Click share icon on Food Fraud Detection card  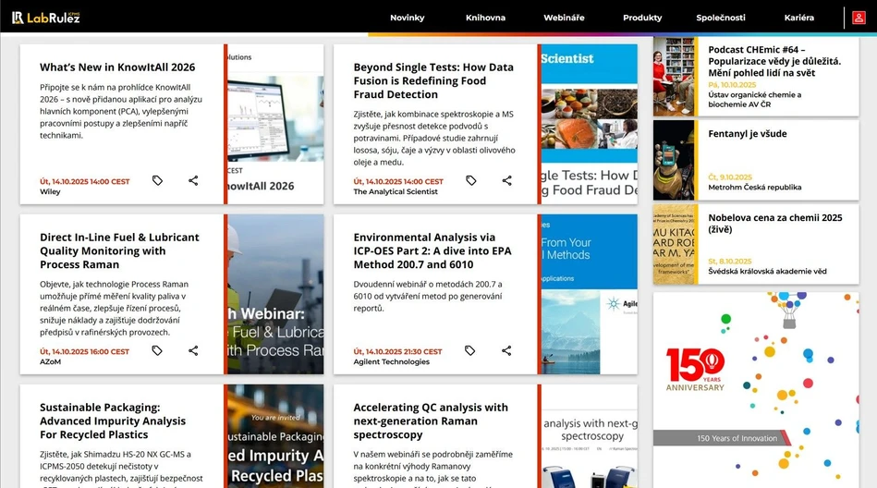[506, 180]
